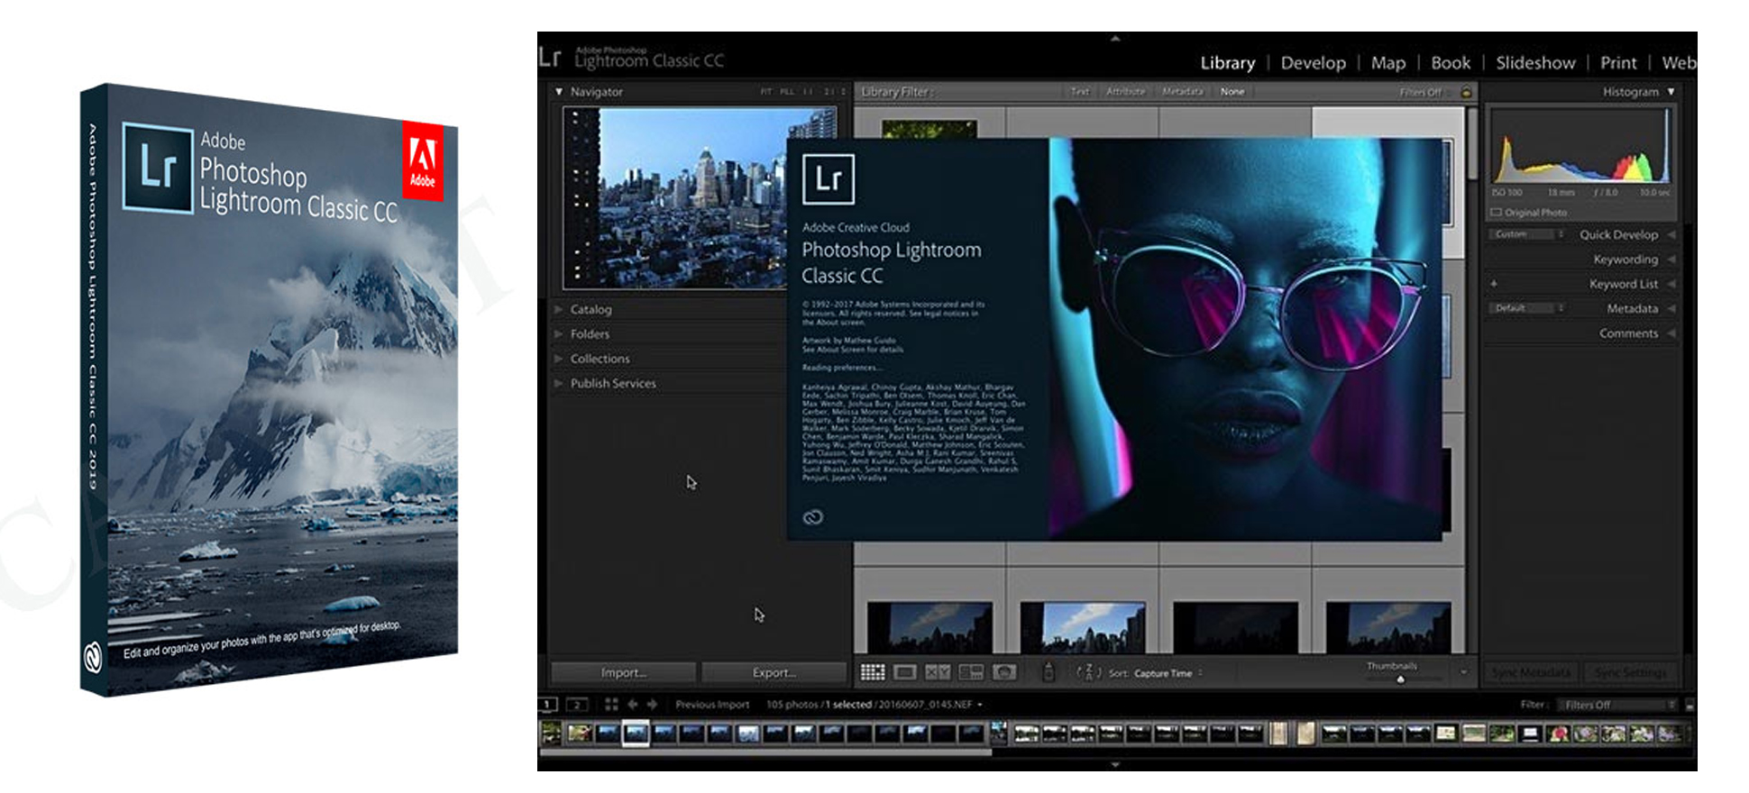Image resolution: width=1749 pixels, height=793 pixels.
Task: Open the filmstrip file name source menu
Action: (x=979, y=705)
